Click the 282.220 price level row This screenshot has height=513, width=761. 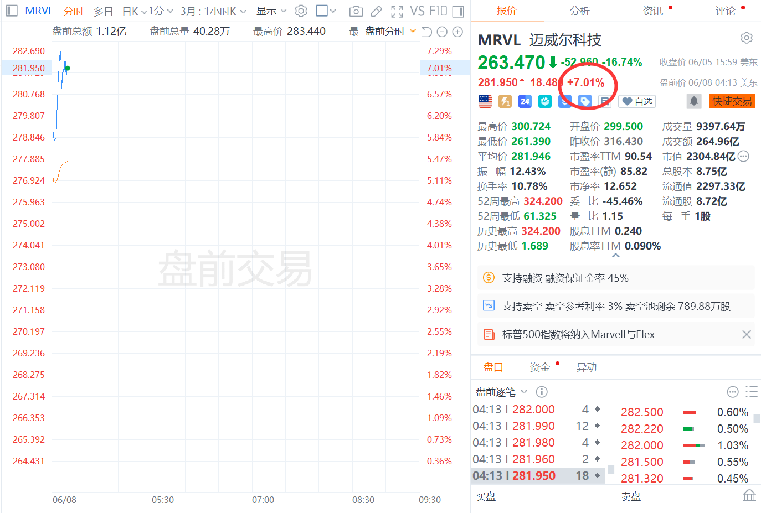685,429
